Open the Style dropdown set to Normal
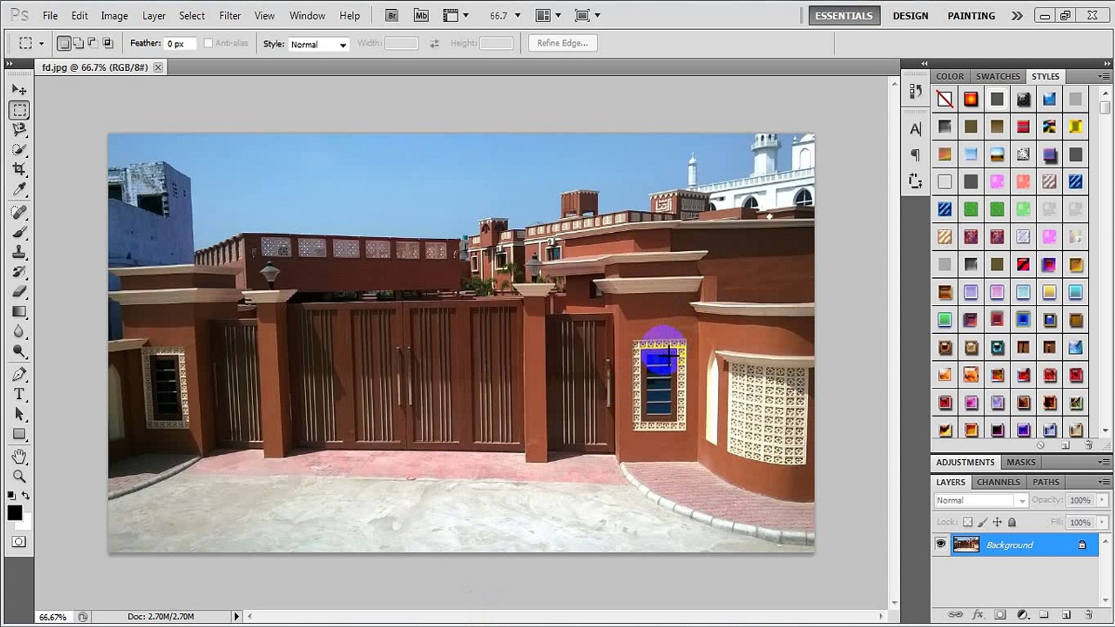The height and width of the screenshot is (627, 1115). (319, 44)
